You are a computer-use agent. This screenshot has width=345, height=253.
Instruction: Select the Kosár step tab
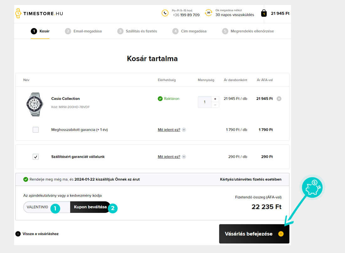pyautogui.click(x=40, y=31)
